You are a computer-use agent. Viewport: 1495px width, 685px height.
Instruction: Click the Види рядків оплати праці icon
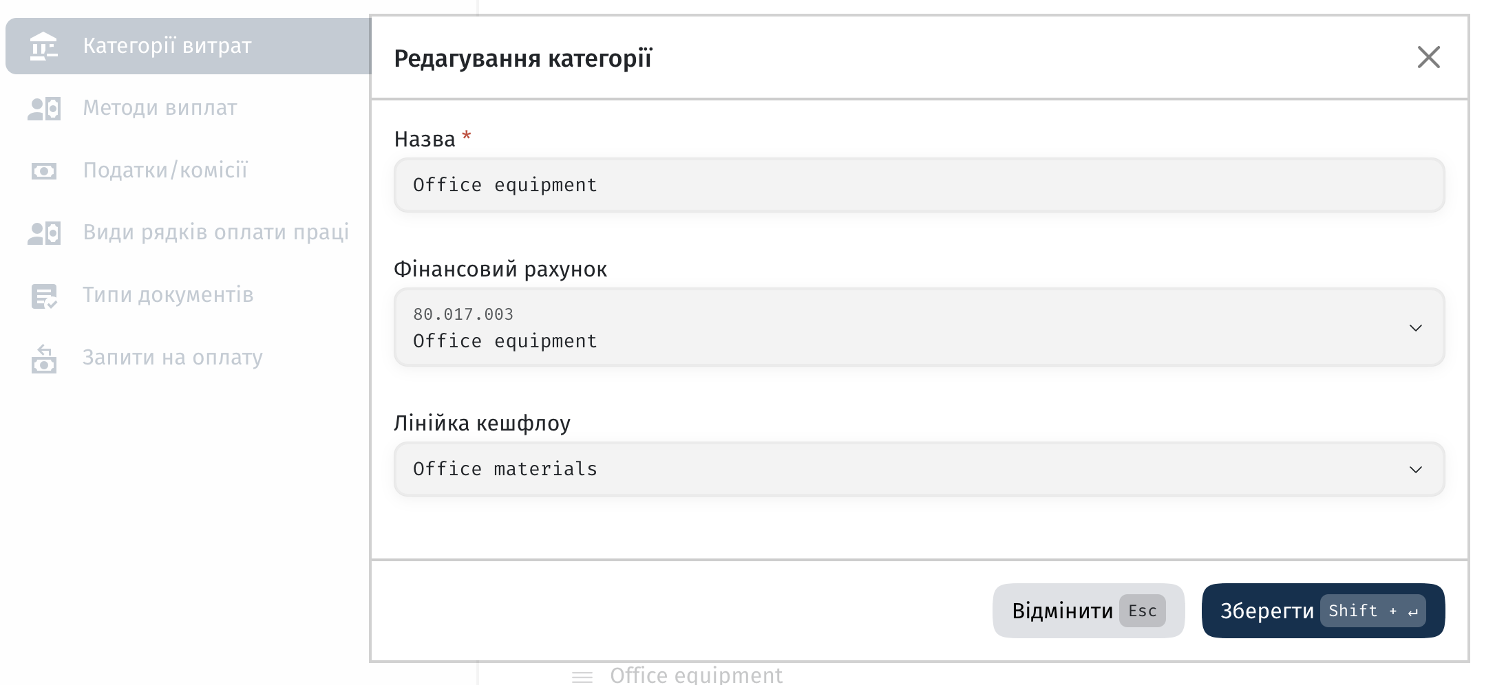tap(44, 233)
